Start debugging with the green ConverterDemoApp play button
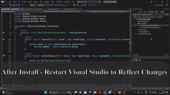The height and width of the screenshot is (95, 170). (52, 5)
